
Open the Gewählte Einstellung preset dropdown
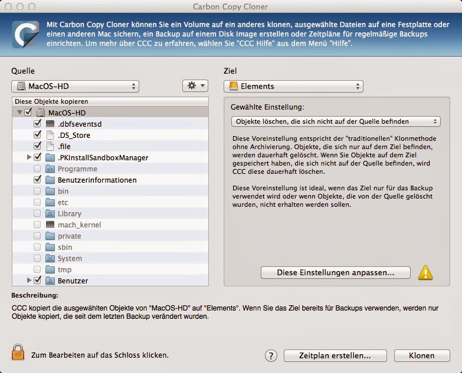pos(336,121)
